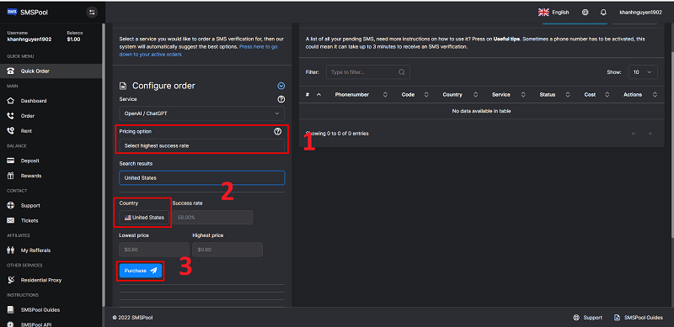Click the Rewards gift icon
Viewport: 674px width, 327px height.
coord(11,176)
